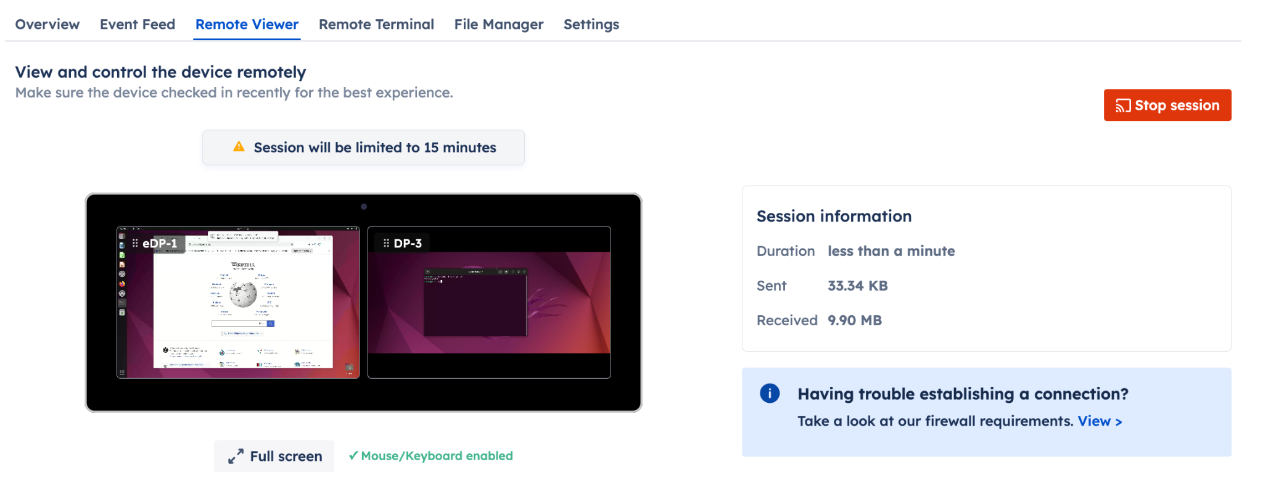Click the Home folder icon on eDP-1 desktop
Image resolution: width=1263 pixels, height=504 pixels.
(x=350, y=368)
